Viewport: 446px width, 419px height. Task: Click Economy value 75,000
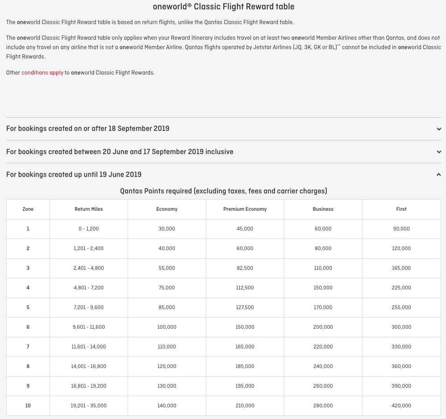coord(167,288)
